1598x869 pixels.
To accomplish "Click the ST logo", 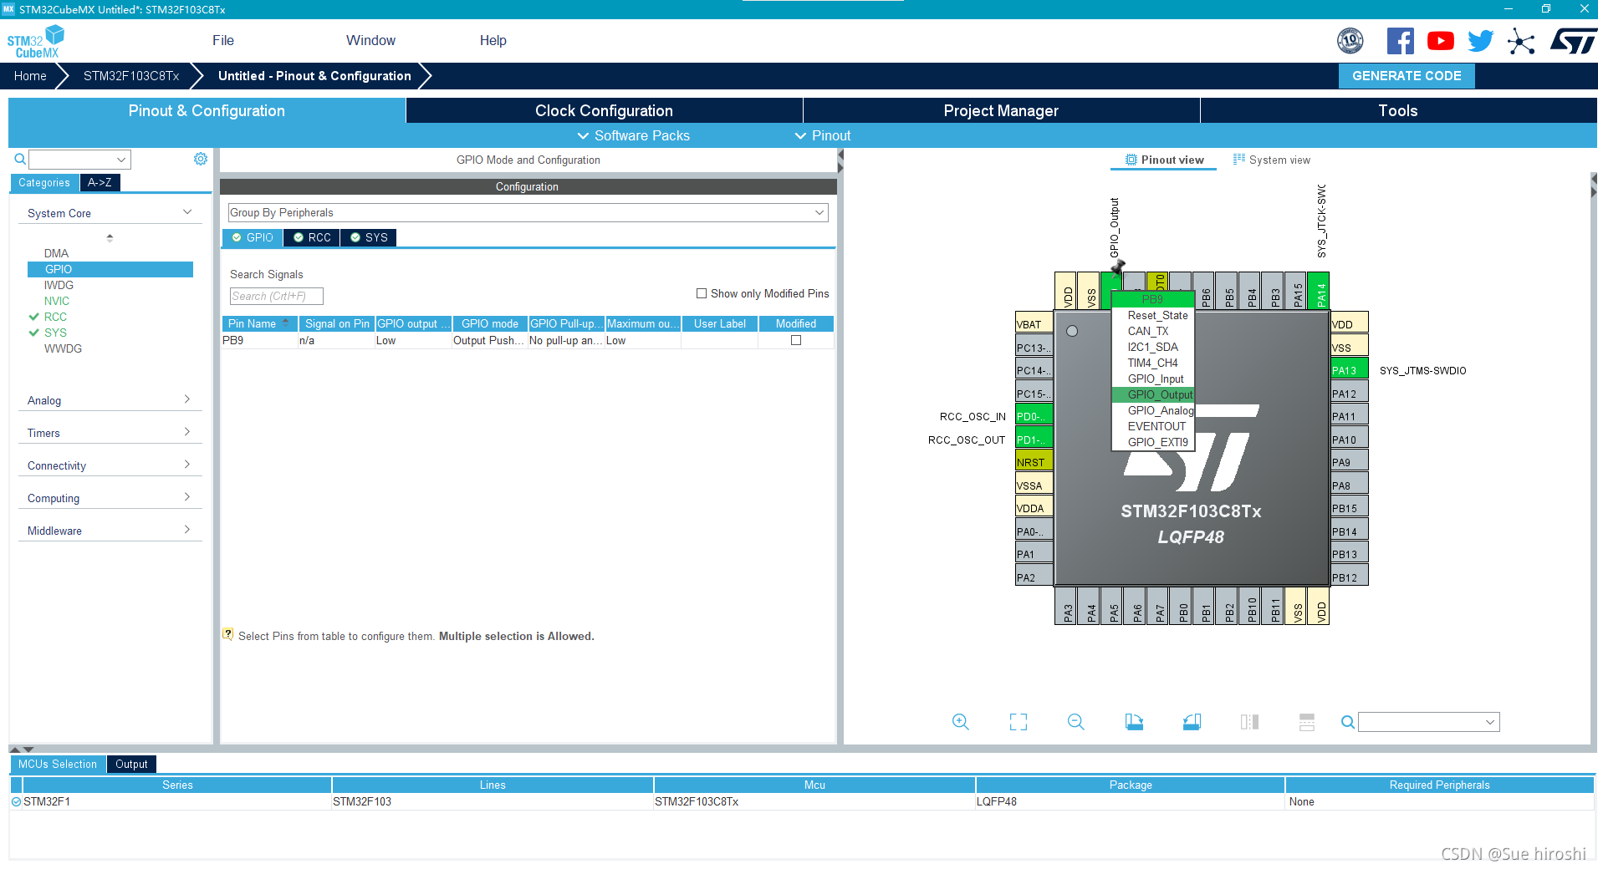I will [x=1573, y=41].
